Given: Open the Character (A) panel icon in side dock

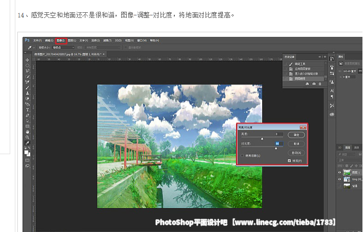Looking at the screenshot, I should point(332,91).
